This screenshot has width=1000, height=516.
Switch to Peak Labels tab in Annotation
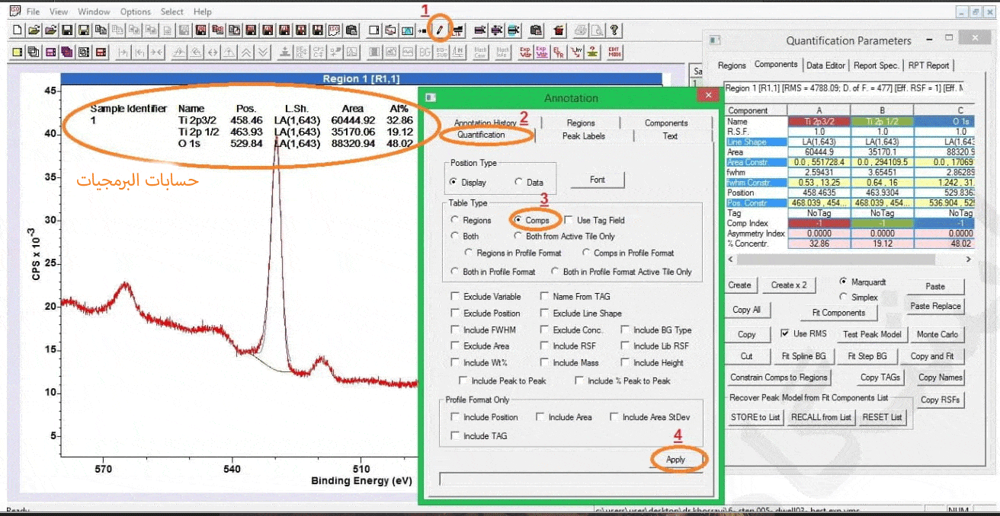pos(583,135)
